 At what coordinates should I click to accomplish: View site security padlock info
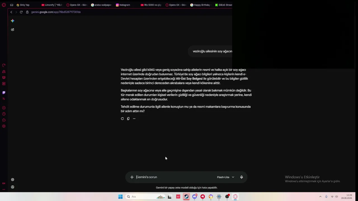[x=27, y=12]
